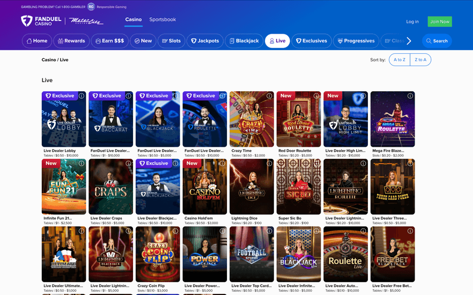Click info icon on Power Blackjack card
Viewport: 473px width, 295px height.
click(x=223, y=231)
